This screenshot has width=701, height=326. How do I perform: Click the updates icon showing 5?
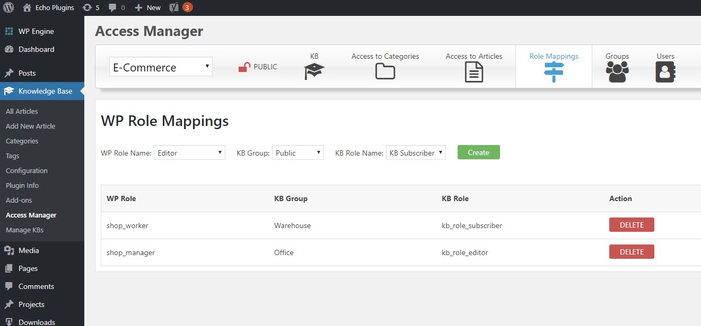pyautogui.click(x=87, y=7)
